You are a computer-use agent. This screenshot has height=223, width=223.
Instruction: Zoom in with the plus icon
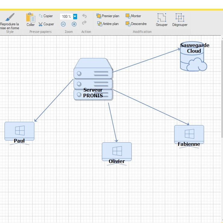pos(74,24)
